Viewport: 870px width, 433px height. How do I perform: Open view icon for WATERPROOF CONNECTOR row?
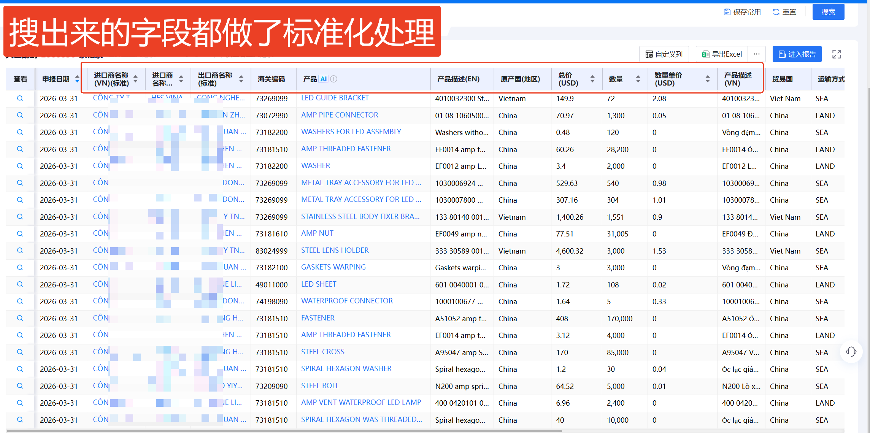(x=20, y=301)
